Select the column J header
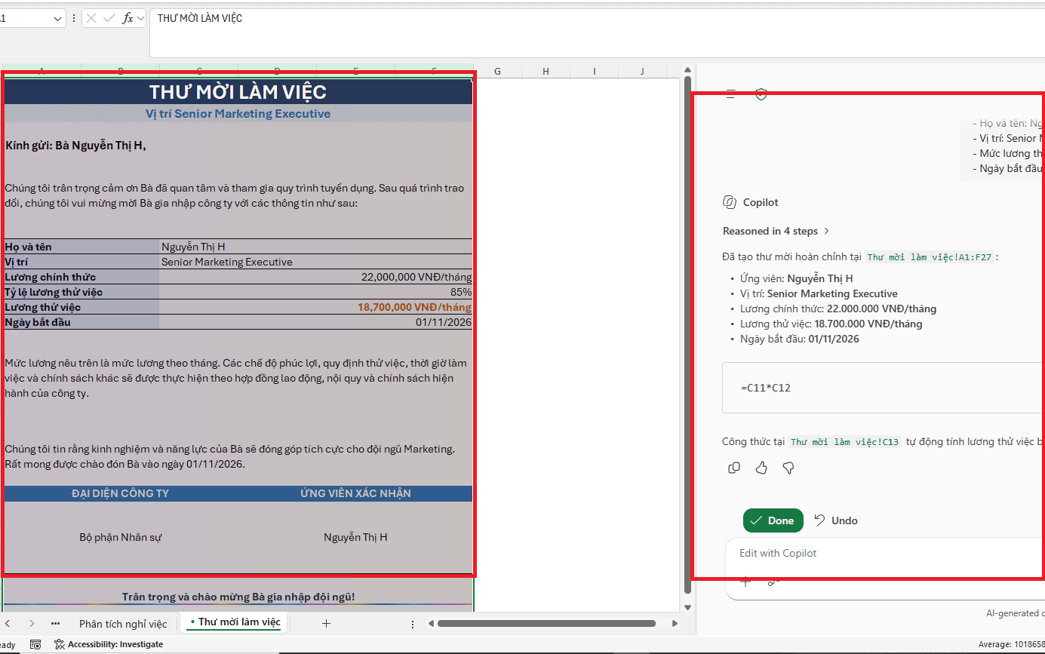The image size is (1045, 654). [x=642, y=71]
